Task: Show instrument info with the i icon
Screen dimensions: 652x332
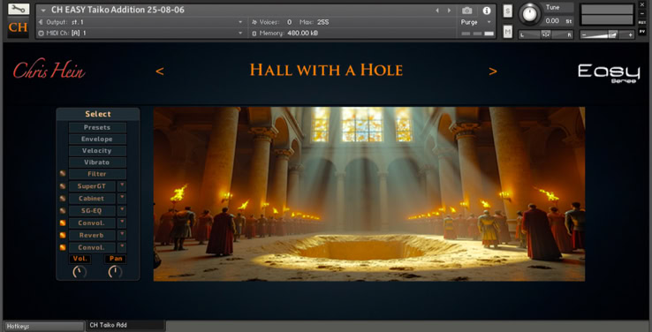Action: (x=487, y=11)
